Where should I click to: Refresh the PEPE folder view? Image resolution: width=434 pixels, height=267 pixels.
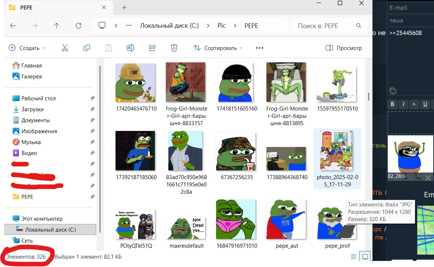click(79, 26)
